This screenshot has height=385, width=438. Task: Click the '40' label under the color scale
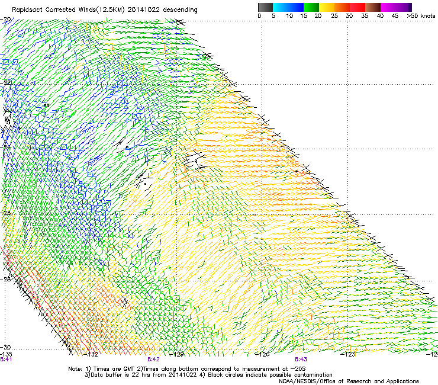[x=380, y=16]
